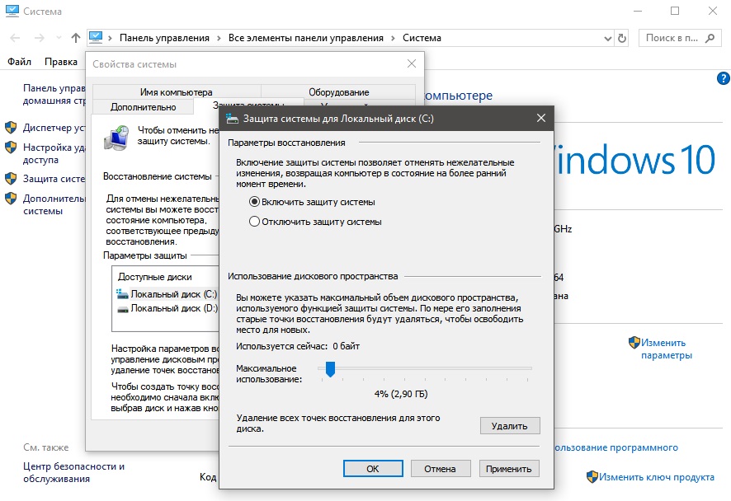This screenshot has width=731, height=501.
Task: Click shield icon next to 'Настройка удаленного доступа'
Action: click(x=11, y=147)
